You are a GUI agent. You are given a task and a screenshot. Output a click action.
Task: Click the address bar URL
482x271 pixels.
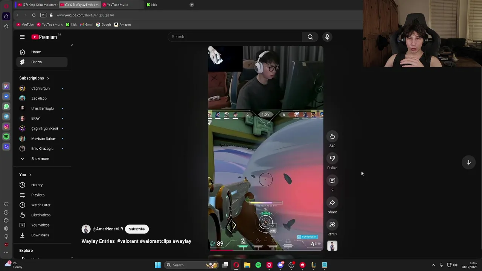85,15
